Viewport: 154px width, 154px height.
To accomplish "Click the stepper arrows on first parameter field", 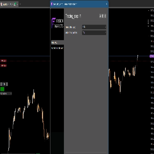I will pyautogui.click(x=105, y=27).
